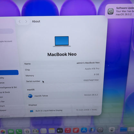The width and height of the screenshot is (134, 134).
Task: Open Apple Account in the sidebar
Action: tap(6, 41)
